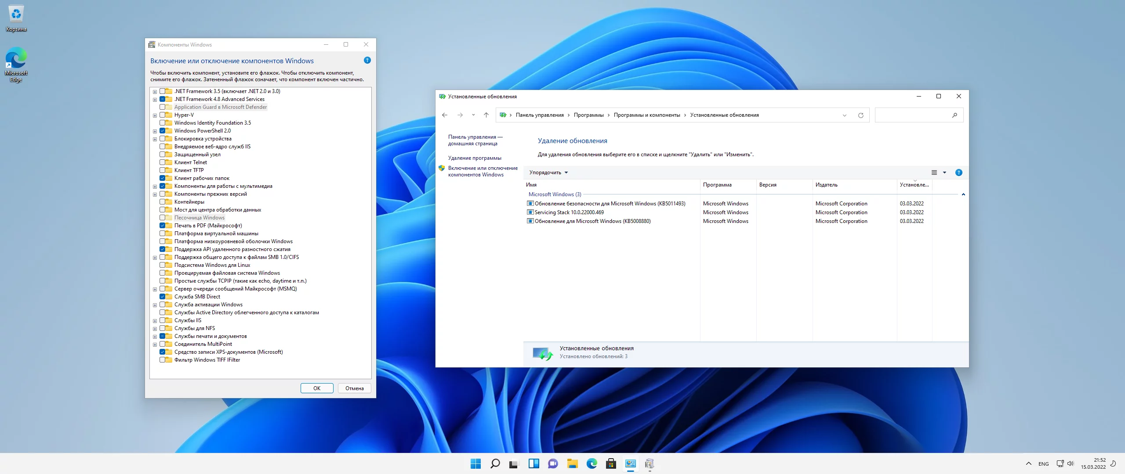
Task: Open File Explorer from the taskbar
Action: tap(572, 464)
